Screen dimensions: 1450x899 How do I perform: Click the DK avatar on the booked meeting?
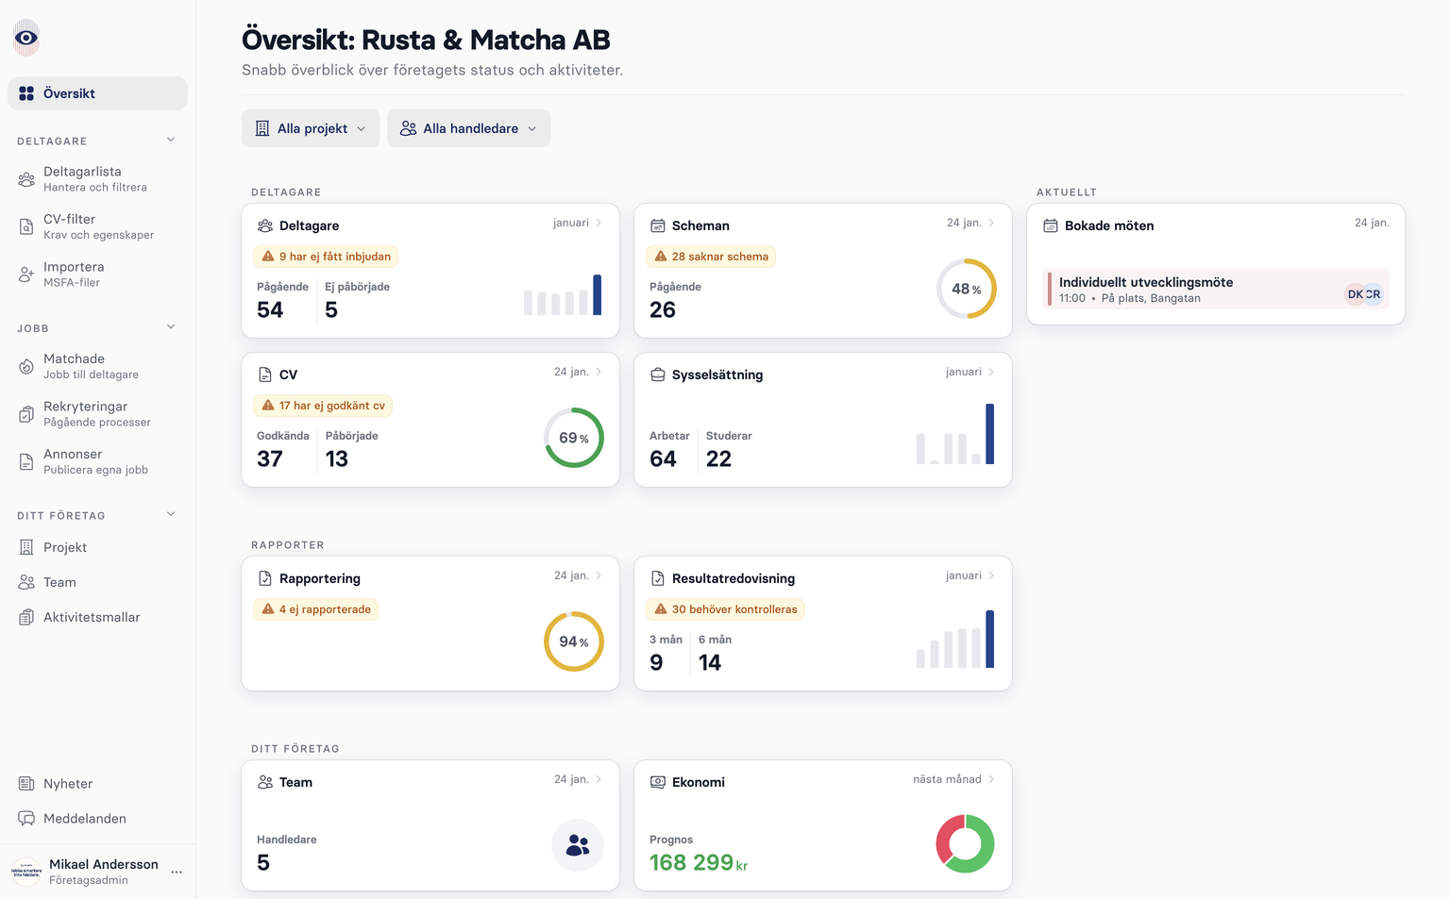1356,293
